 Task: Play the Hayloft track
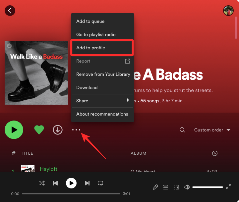click(x=48, y=169)
